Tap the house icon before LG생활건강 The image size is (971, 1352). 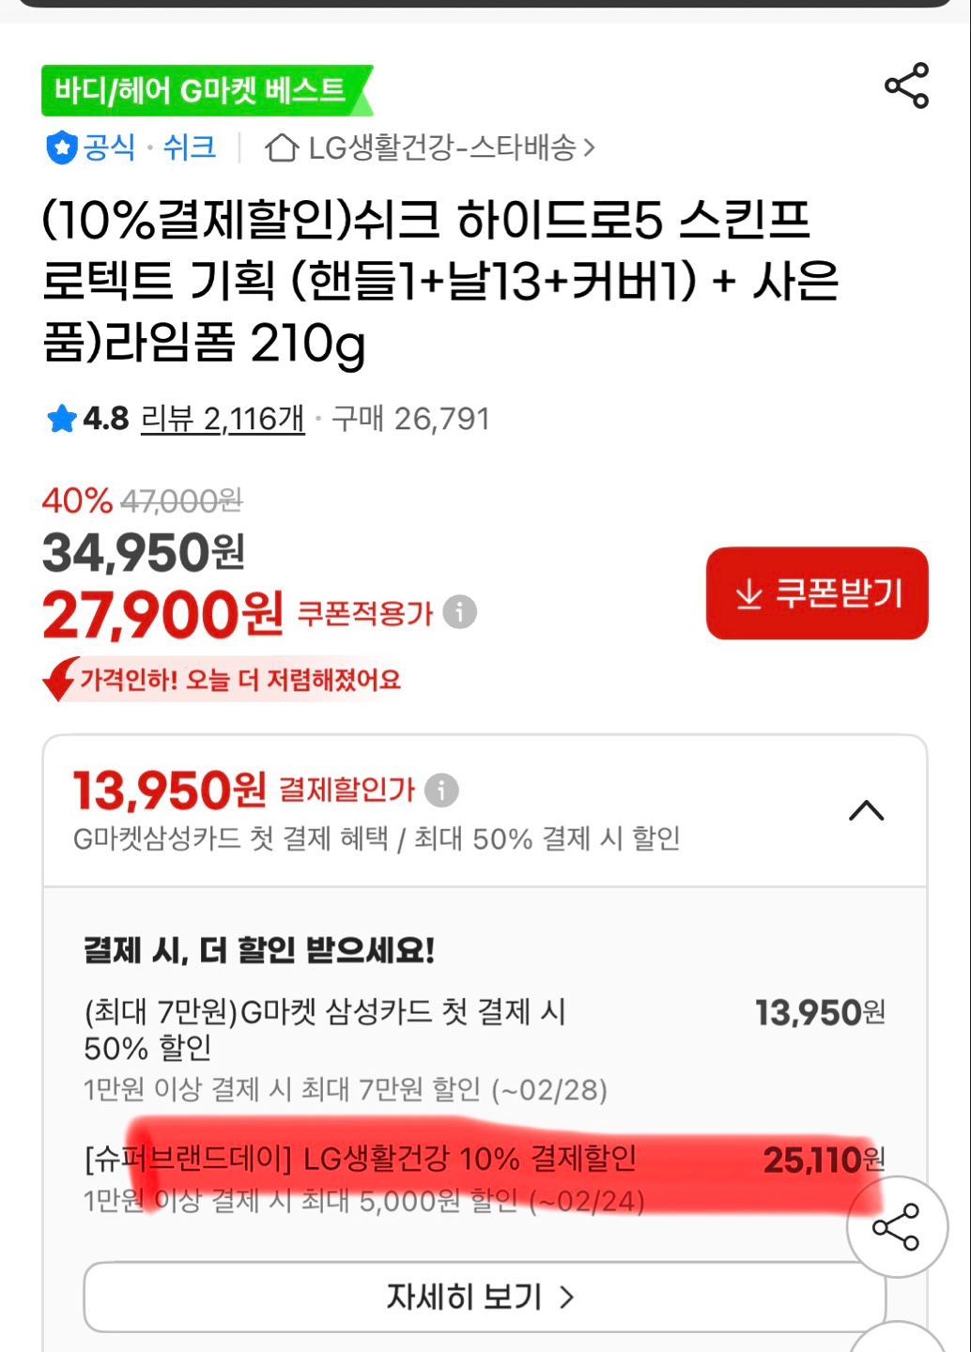tap(281, 147)
